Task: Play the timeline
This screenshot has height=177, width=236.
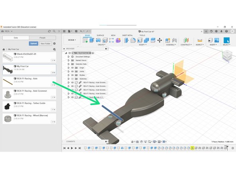Action: (72, 148)
